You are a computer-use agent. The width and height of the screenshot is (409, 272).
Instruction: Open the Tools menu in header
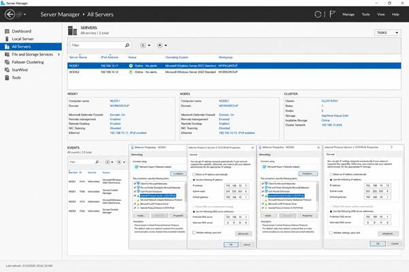pos(365,14)
